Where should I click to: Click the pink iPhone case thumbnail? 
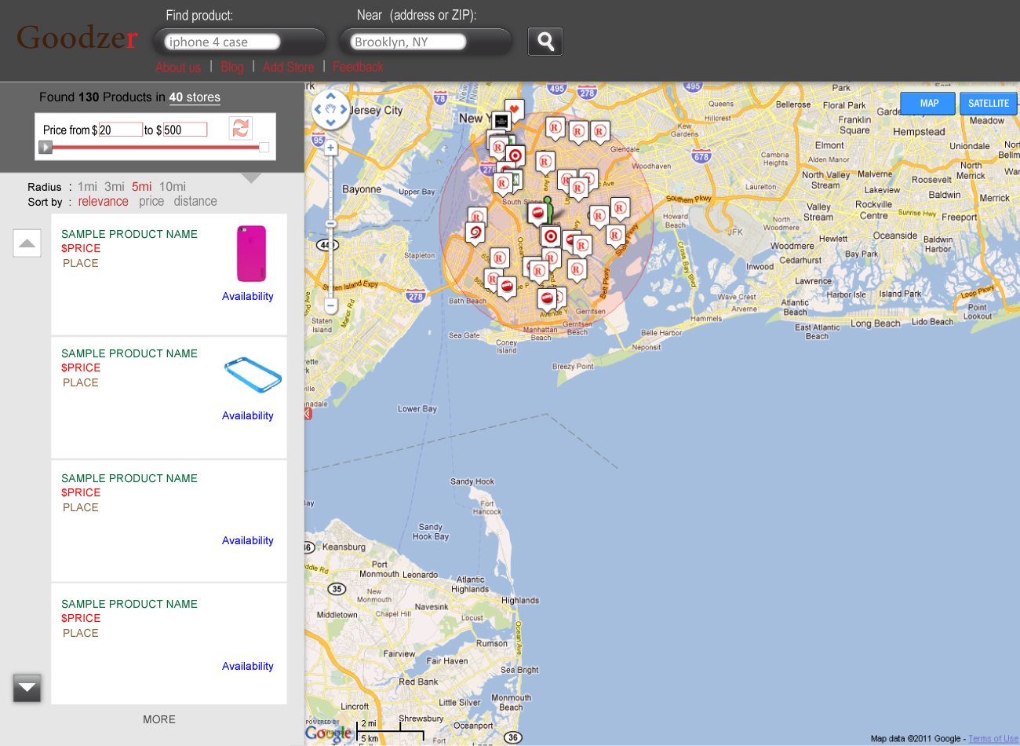pos(251,253)
